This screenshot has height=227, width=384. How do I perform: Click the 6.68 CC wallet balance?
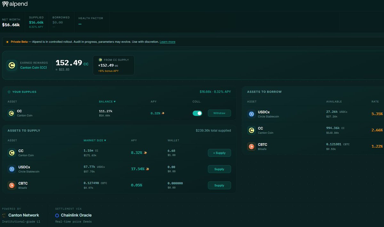click(x=171, y=151)
